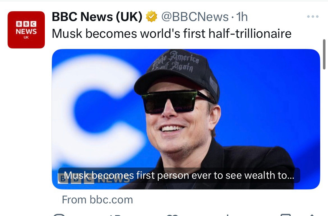Open the three-dot more options menu
328x216 pixels.
point(313,17)
